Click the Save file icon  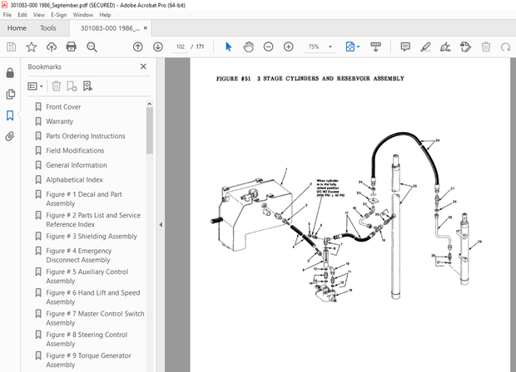(x=11, y=47)
